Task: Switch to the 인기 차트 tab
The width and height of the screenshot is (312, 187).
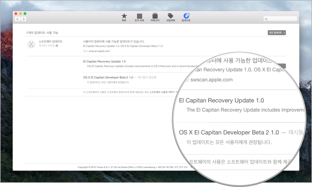Action: coord(139,17)
